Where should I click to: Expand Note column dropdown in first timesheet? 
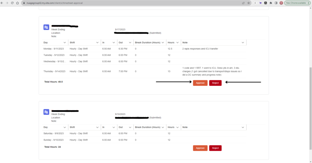(243, 42)
